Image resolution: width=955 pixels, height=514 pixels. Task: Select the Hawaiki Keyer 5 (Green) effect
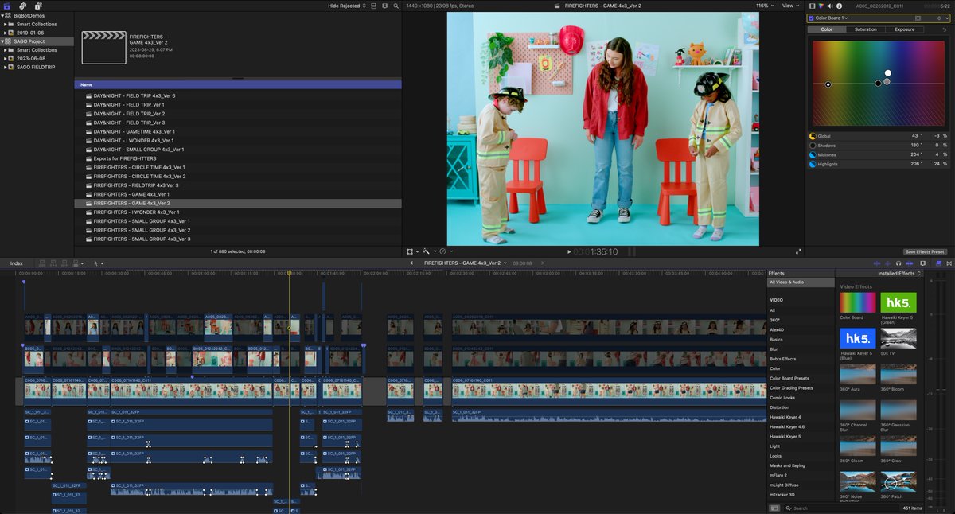pyautogui.click(x=898, y=303)
